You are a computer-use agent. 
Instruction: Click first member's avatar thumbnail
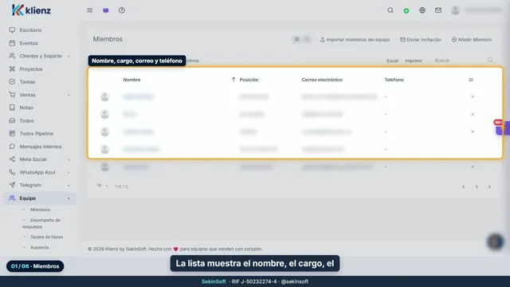(104, 96)
